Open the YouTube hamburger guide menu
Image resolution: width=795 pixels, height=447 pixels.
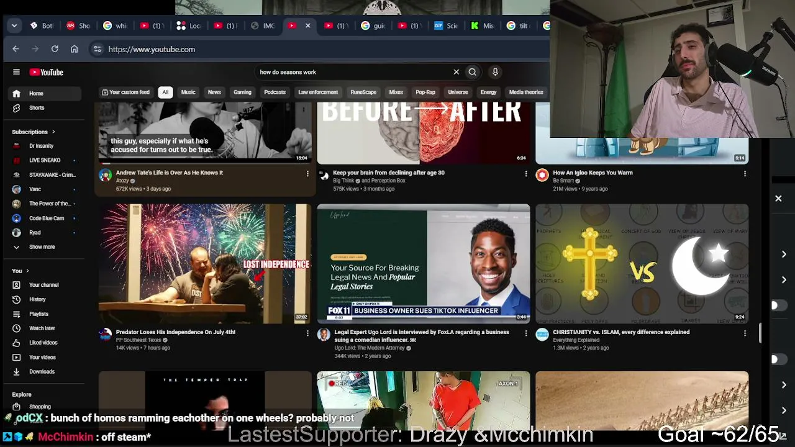pyautogui.click(x=16, y=72)
